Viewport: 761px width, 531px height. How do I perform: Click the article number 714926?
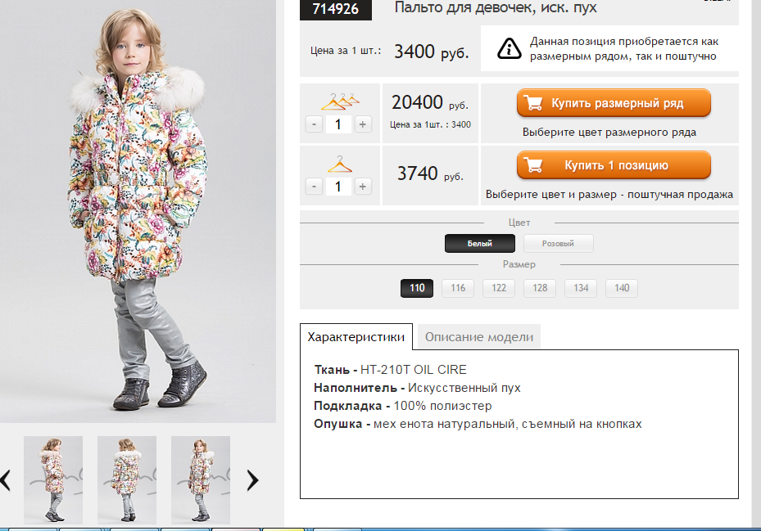click(x=335, y=9)
